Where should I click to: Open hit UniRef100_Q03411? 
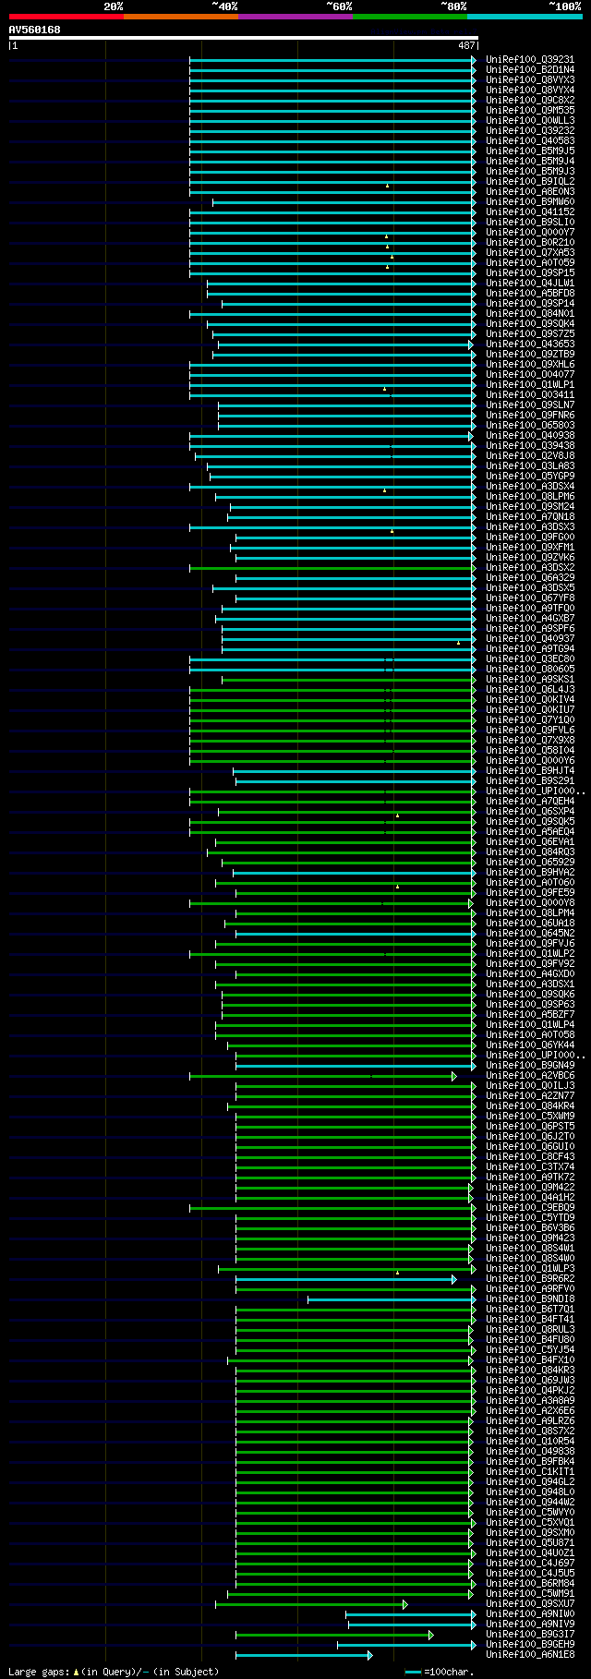click(530, 395)
